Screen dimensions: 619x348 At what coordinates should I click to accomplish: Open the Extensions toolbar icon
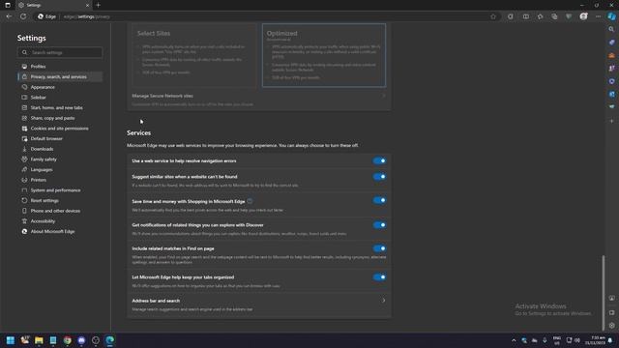[x=511, y=16]
